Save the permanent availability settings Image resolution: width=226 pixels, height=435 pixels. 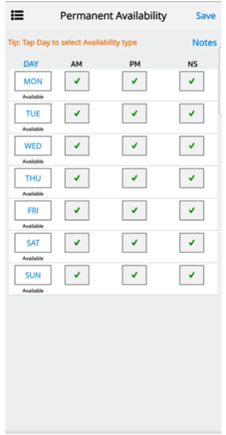tap(205, 16)
